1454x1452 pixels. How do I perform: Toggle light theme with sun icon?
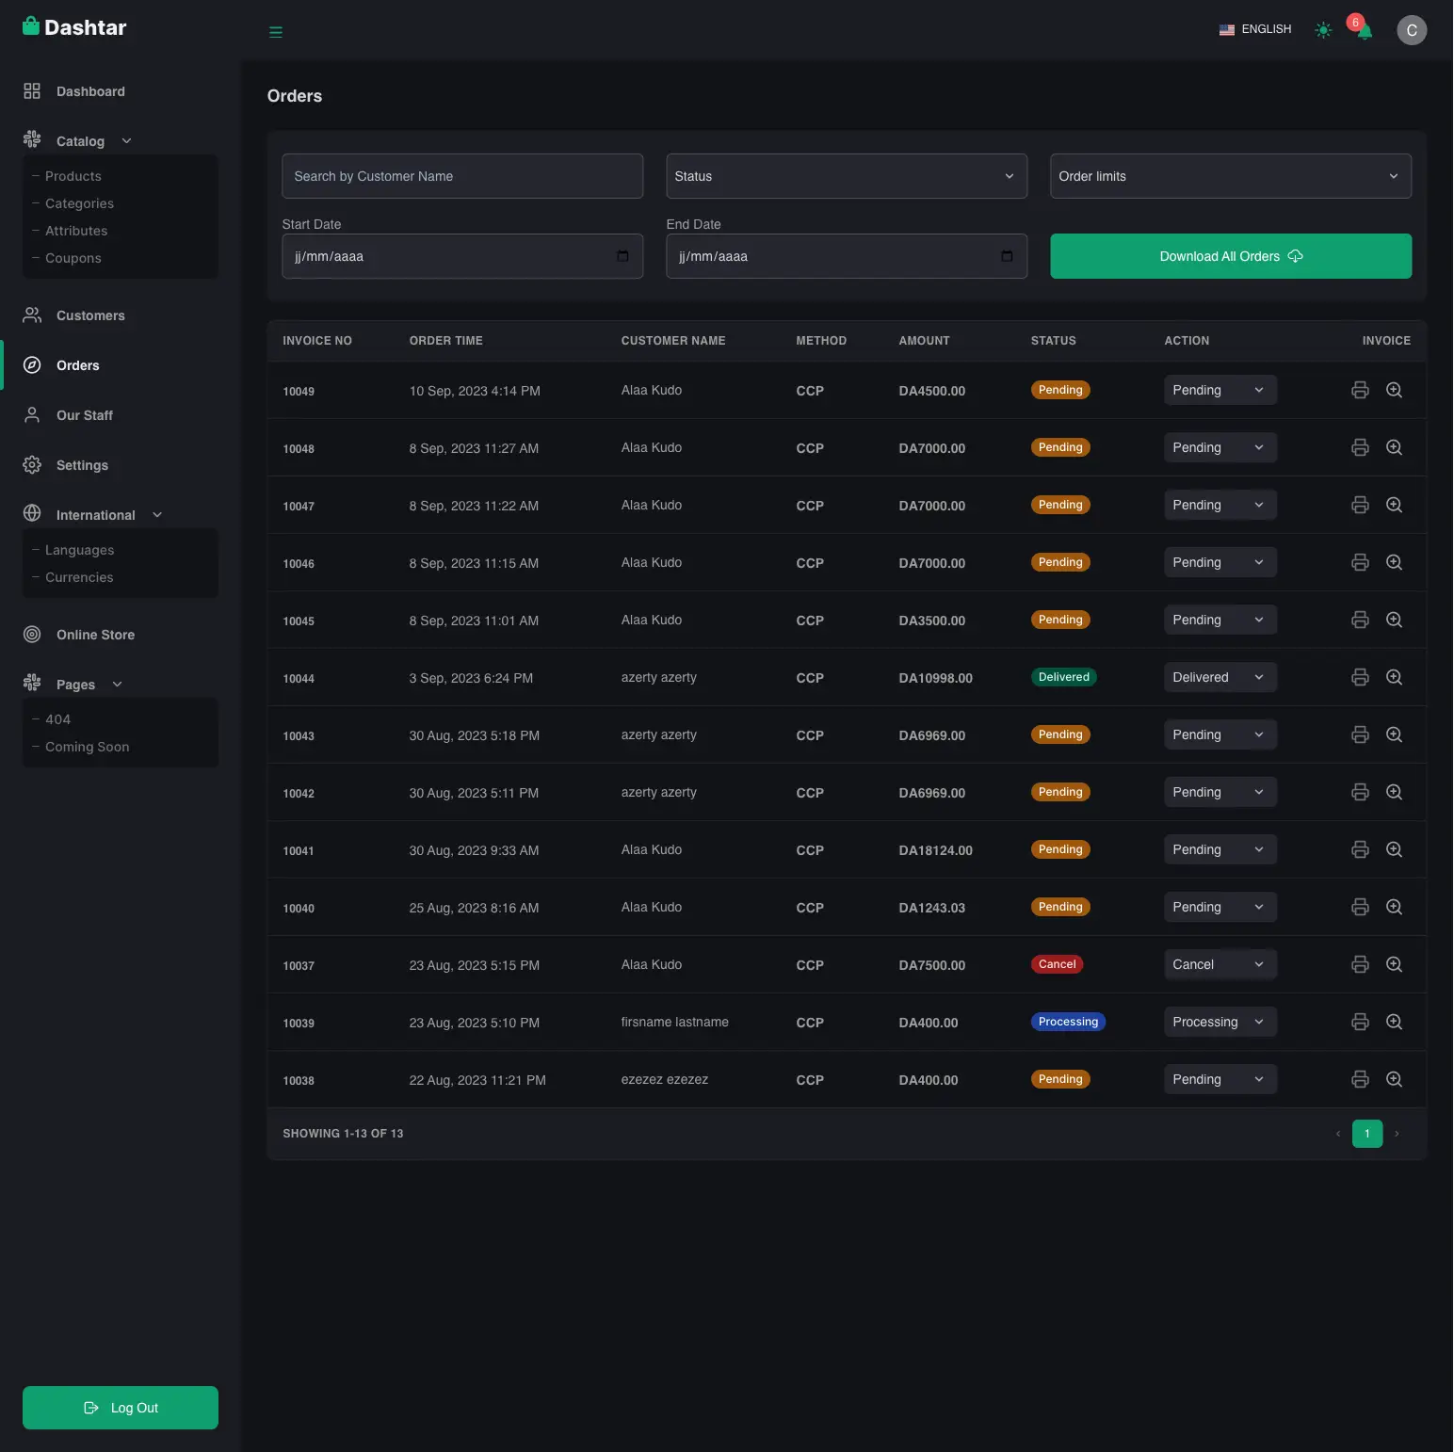tap(1323, 30)
